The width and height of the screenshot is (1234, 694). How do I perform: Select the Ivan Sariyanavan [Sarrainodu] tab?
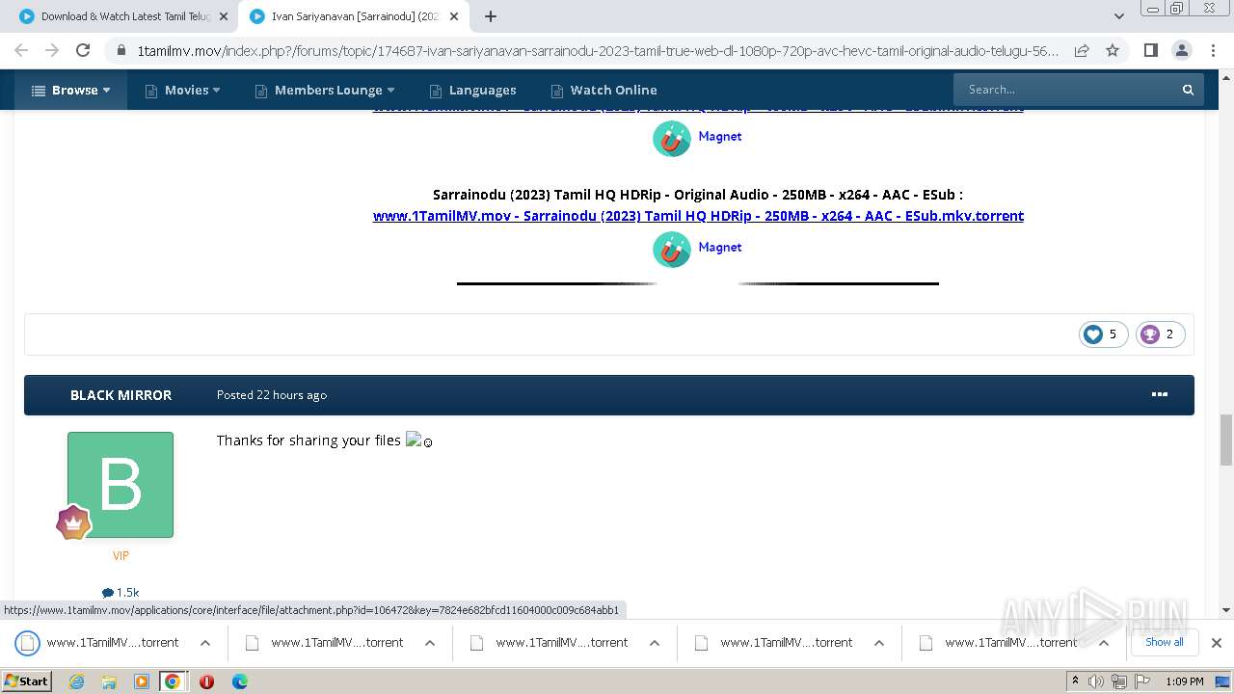pos(354,16)
